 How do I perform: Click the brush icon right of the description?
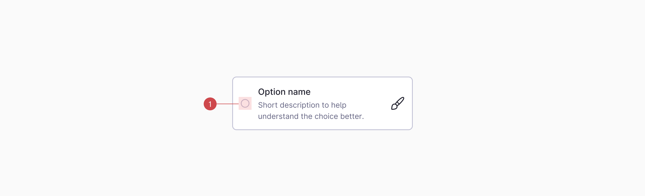point(397,104)
